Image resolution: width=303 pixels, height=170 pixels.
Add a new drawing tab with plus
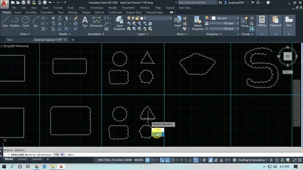[73, 40]
